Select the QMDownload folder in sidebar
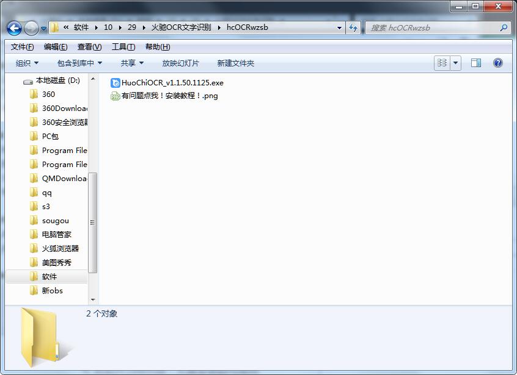This screenshot has width=517, height=375. [x=65, y=179]
